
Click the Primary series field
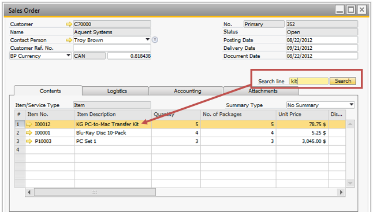click(x=264, y=24)
